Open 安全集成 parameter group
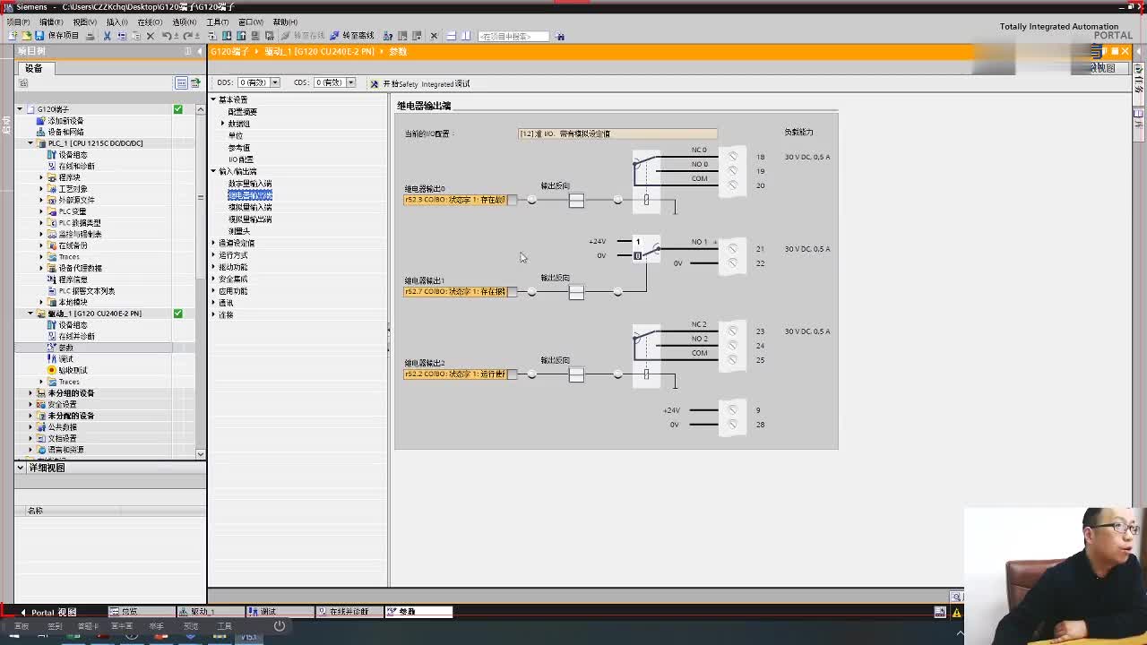The width and height of the screenshot is (1147, 645). pyautogui.click(x=233, y=279)
